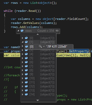Collapse the while block outlining line

5,23
